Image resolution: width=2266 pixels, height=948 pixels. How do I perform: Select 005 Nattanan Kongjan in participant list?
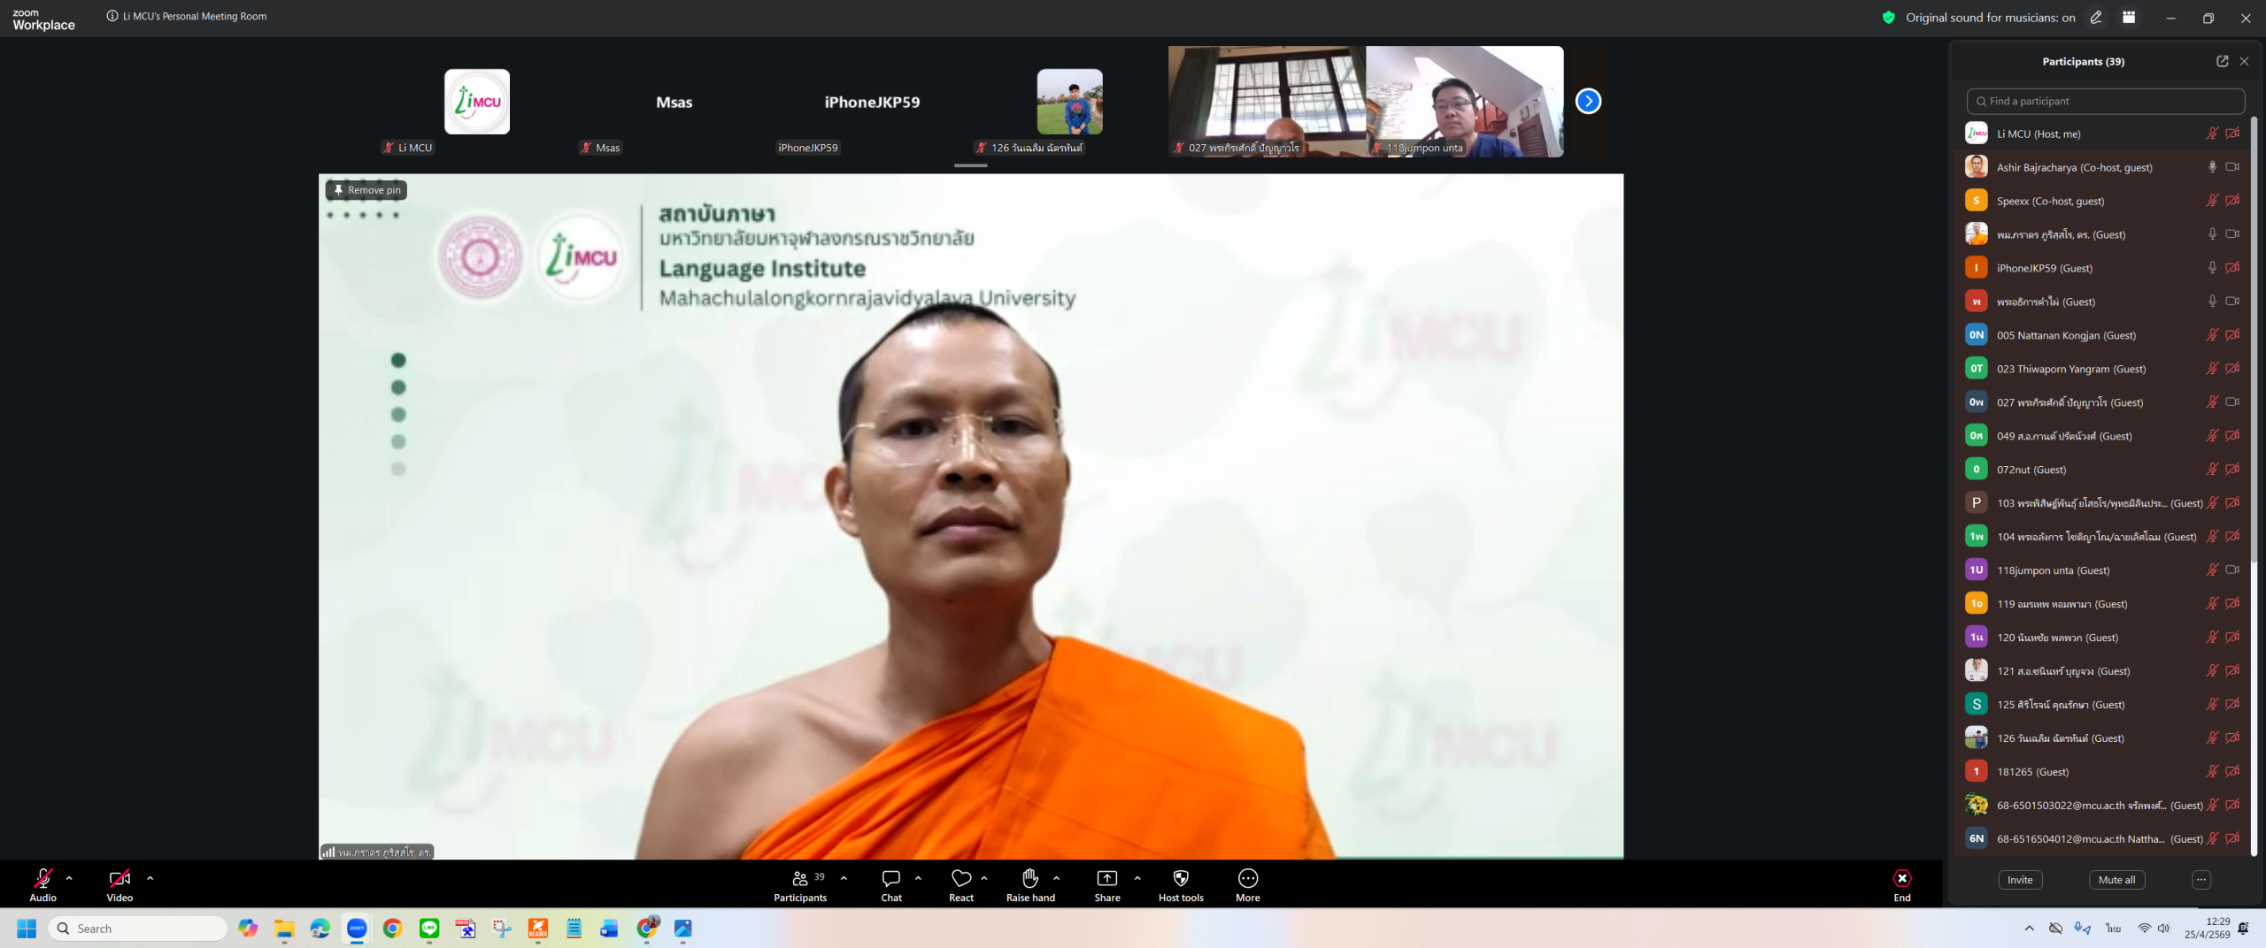click(x=2066, y=335)
